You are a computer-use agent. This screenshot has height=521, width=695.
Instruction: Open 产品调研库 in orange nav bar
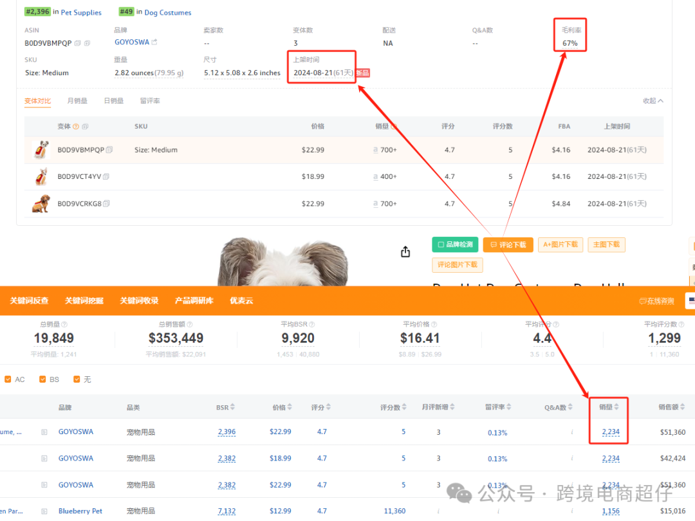pos(194,301)
